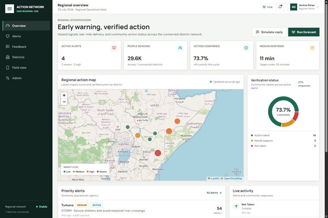Screen dimensions: 328x218
Task: Click the People Reached users icon
Action: click(180, 48)
